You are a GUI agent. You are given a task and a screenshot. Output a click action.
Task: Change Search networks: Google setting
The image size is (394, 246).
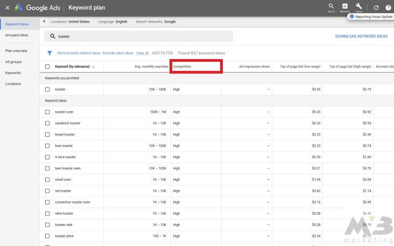coord(156,21)
